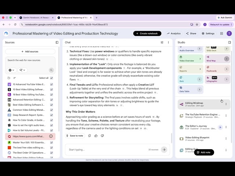This screenshot has width=235, height=176.
Task: Open chat configuration sliders icon
Action: coord(162,43)
